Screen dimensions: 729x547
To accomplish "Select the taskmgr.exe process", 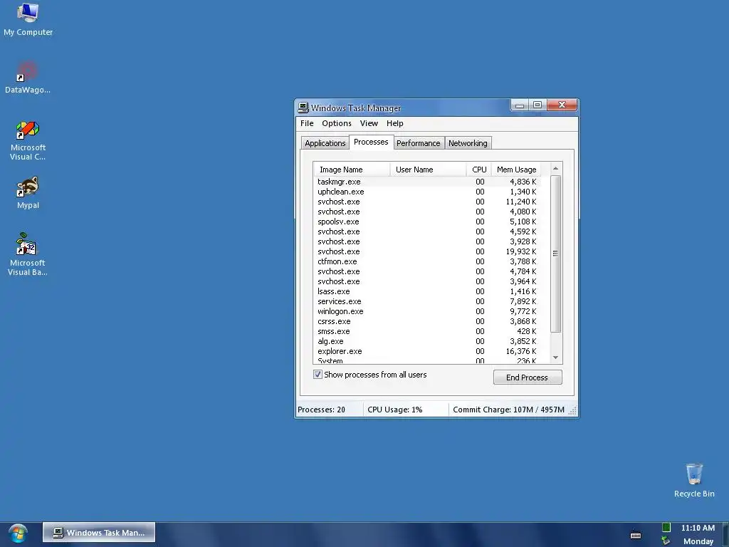I will point(427,182).
